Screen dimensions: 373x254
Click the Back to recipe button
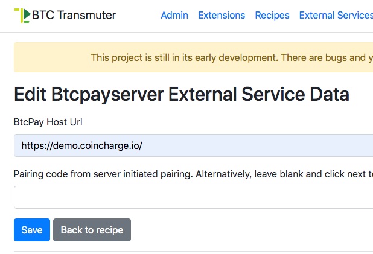[92, 230]
